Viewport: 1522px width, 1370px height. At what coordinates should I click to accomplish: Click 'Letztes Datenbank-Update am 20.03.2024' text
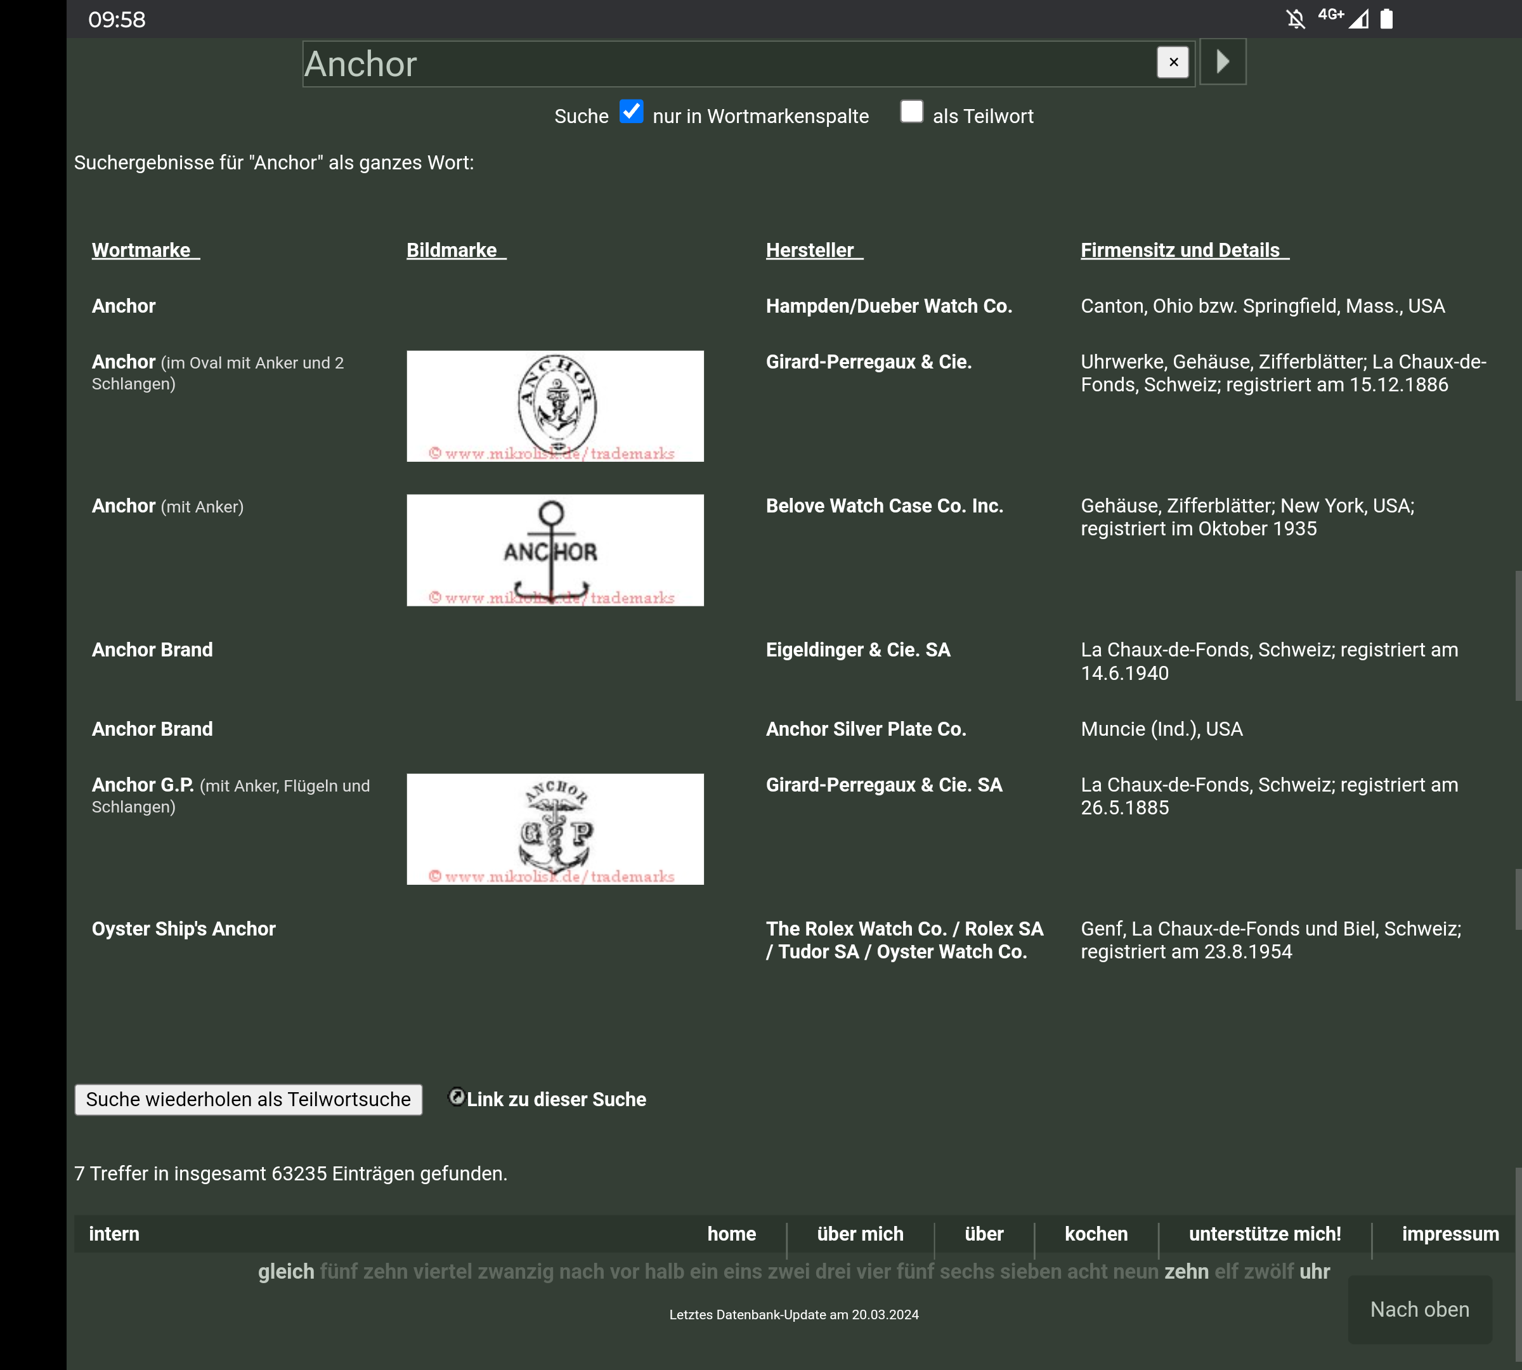coord(794,1314)
